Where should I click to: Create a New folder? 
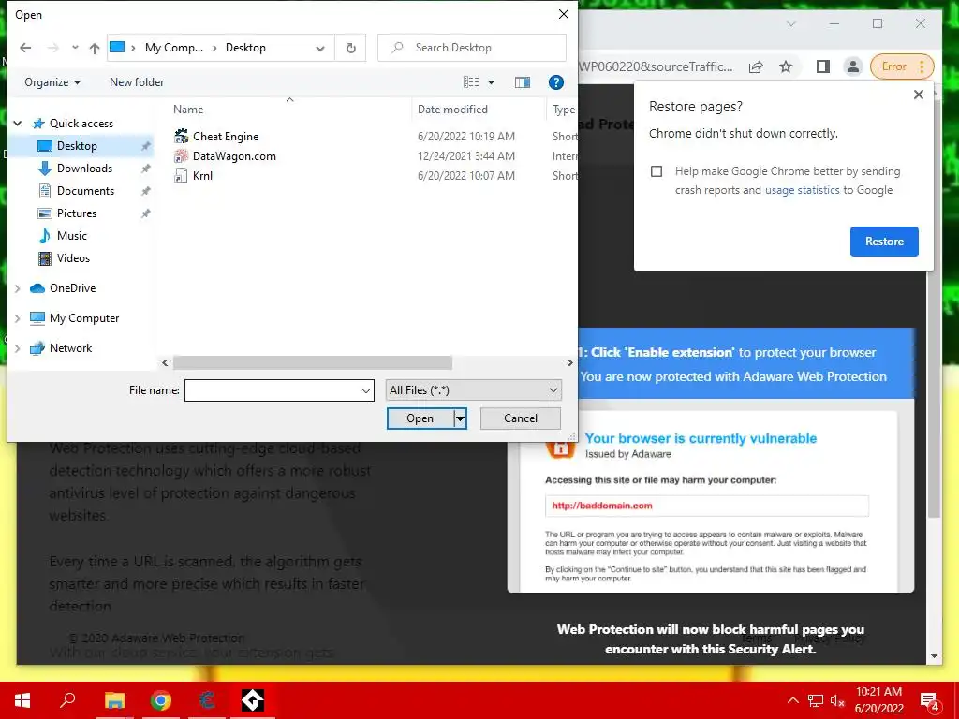tap(137, 82)
